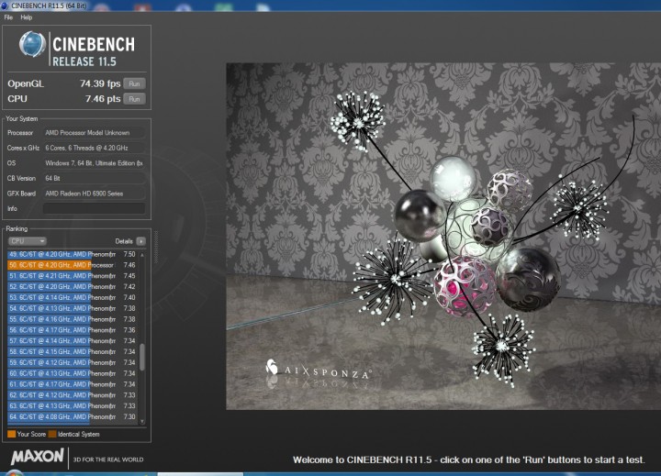
Task: Click the rendered scene preview image
Action: (x=443, y=237)
